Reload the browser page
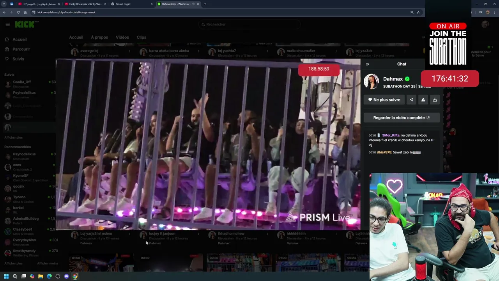Image resolution: width=499 pixels, height=281 pixels. pos(18,12)
